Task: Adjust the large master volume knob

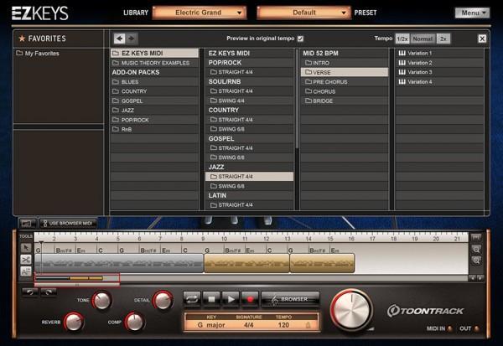Action: pyautogui.click(x=351, y=310)
